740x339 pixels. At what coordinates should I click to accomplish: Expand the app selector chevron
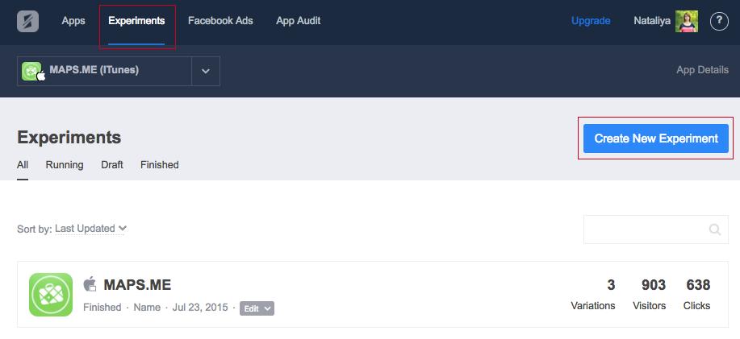tap(206, 71)
